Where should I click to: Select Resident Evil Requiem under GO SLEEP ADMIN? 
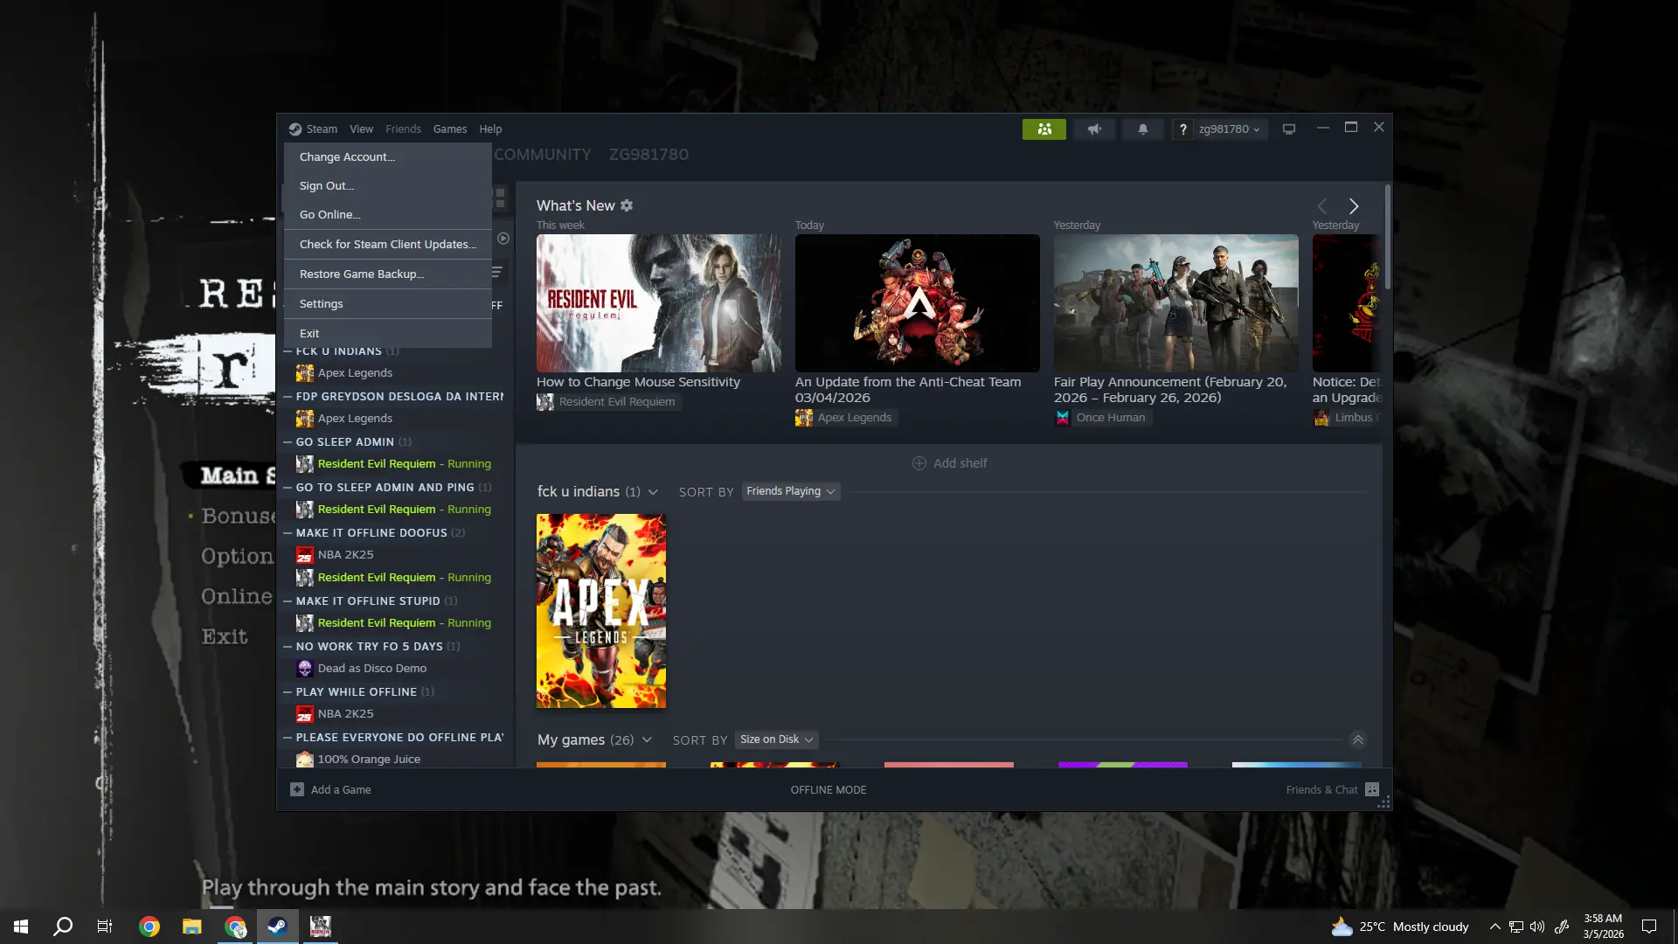pos(377,464)
